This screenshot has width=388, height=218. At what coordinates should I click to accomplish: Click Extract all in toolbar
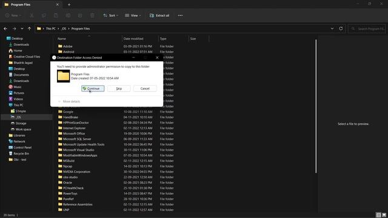[x=159, y=15]
